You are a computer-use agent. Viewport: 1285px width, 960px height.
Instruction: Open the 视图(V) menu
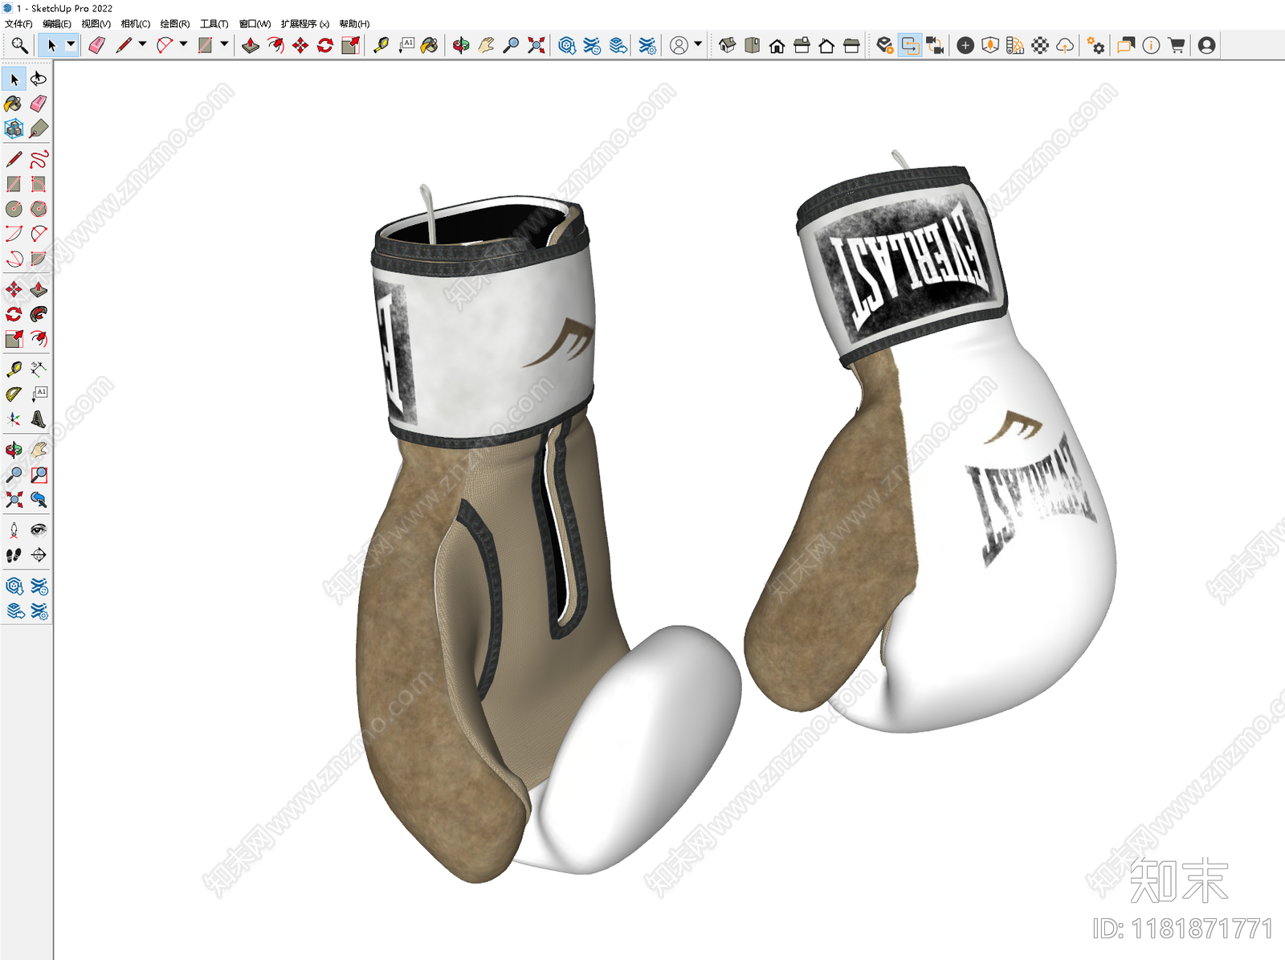(96, 24)
